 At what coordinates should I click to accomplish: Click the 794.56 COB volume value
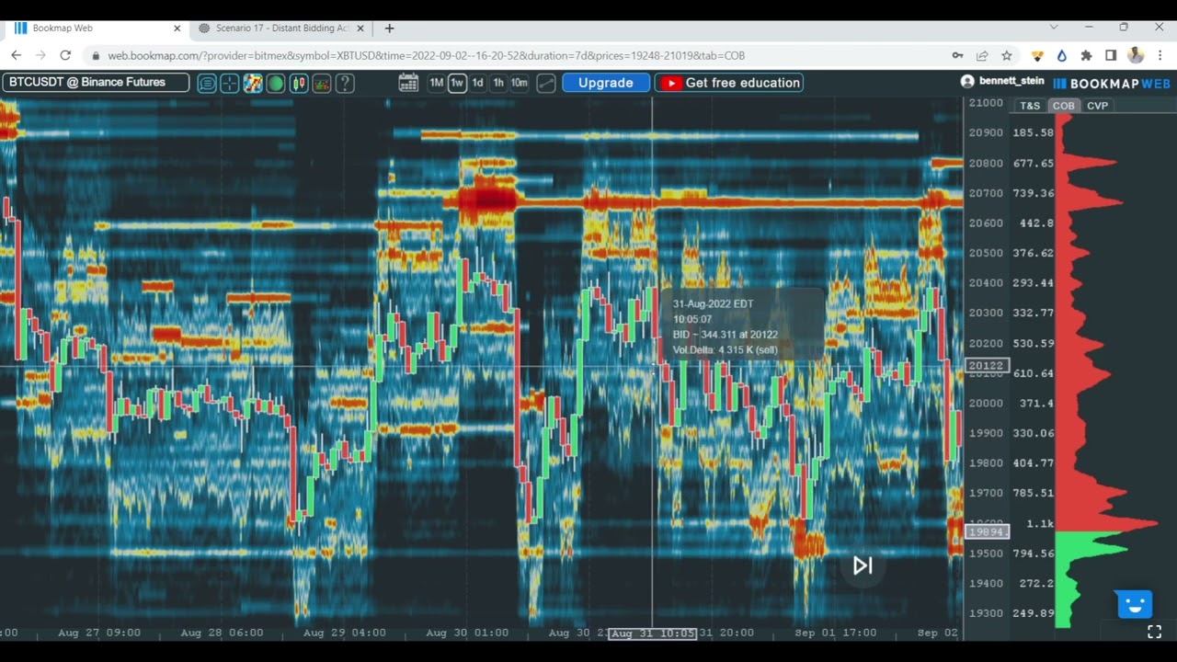click(1034, 554)
